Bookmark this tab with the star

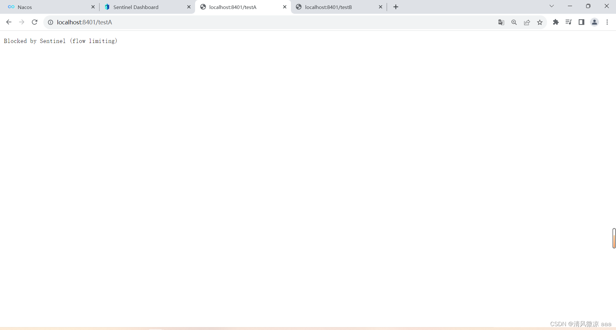tap(540, 22)
